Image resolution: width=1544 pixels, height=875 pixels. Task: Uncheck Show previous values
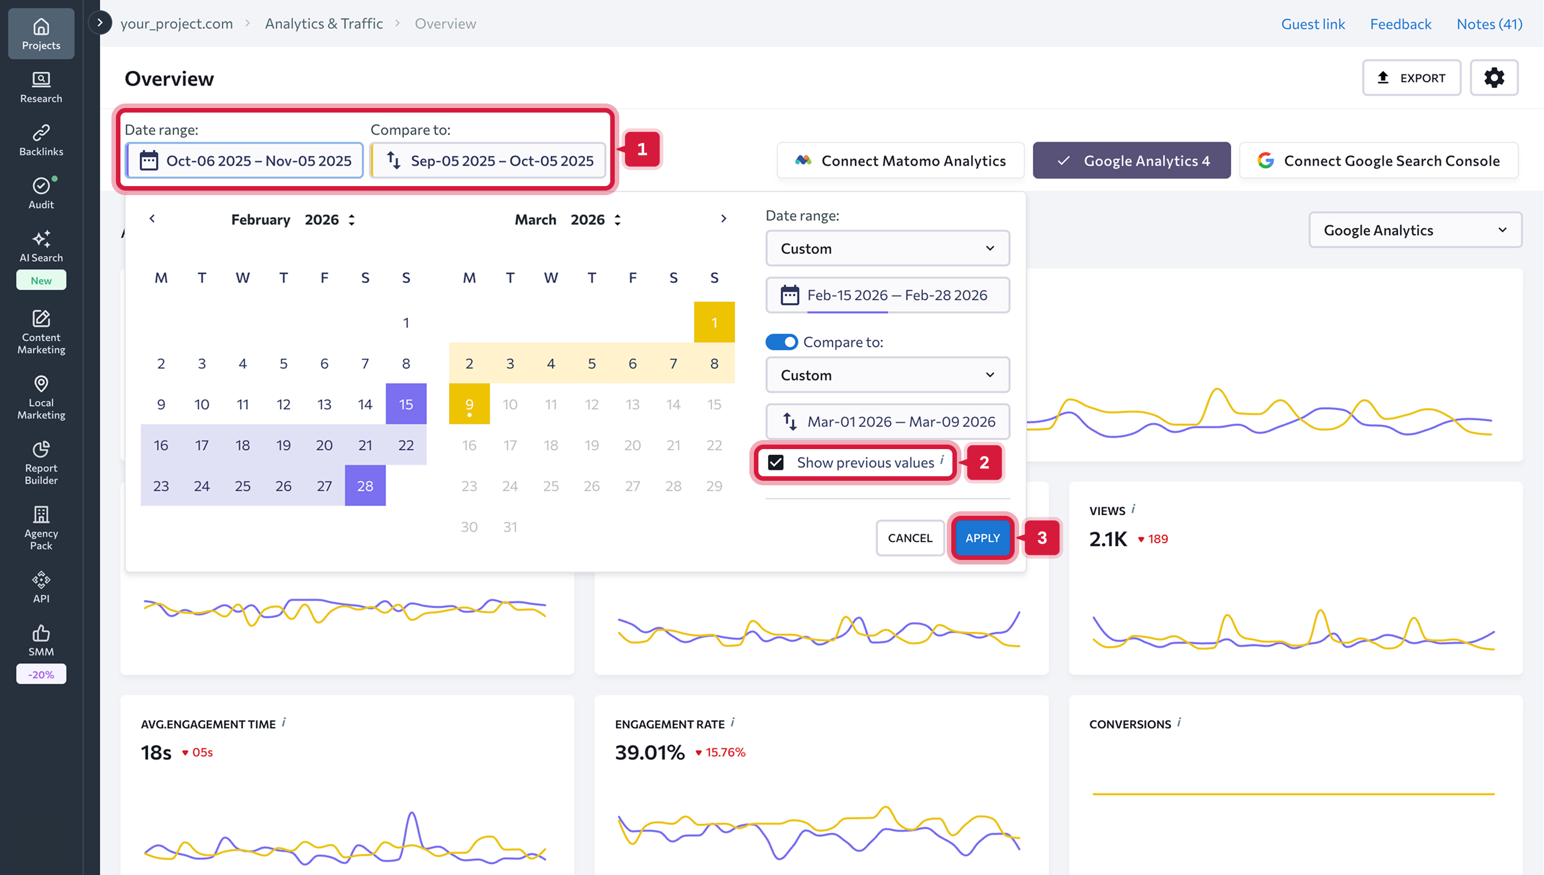pos(776,462)
